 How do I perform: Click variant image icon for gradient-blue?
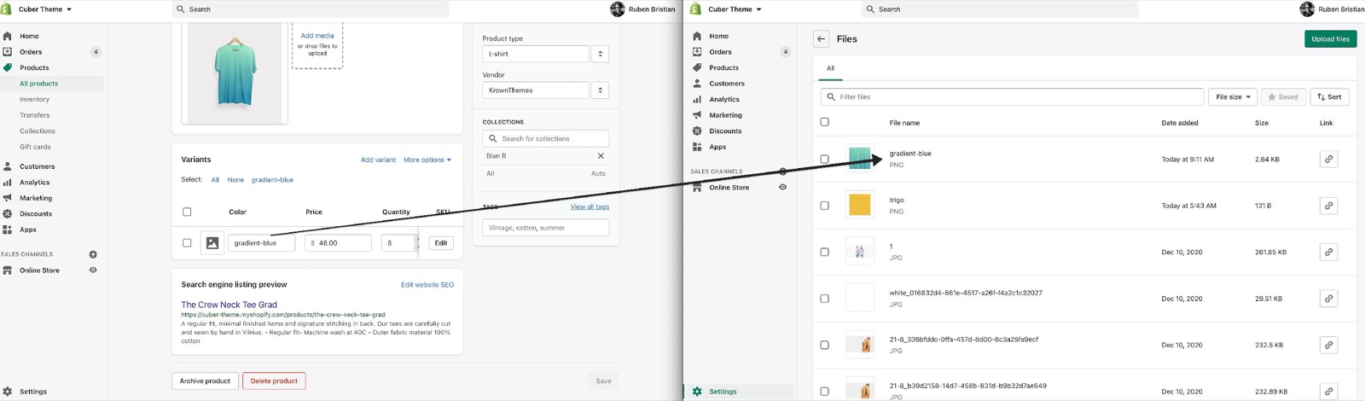[212, 243]
